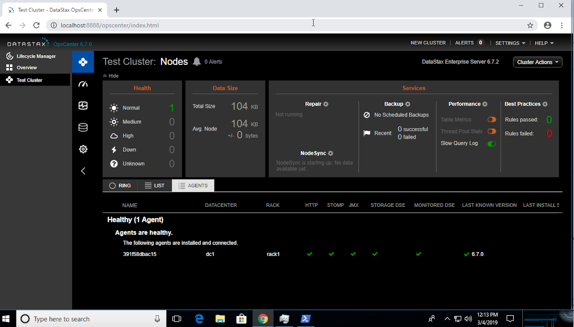574x327 pixels.
Task: Sort by the Datacenter column header
Action: [221, 205]
